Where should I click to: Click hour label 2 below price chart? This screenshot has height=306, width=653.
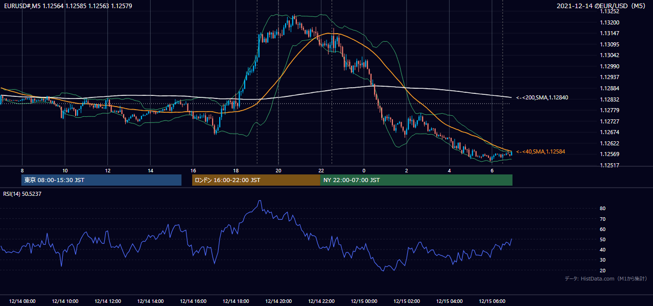[407, 170]
